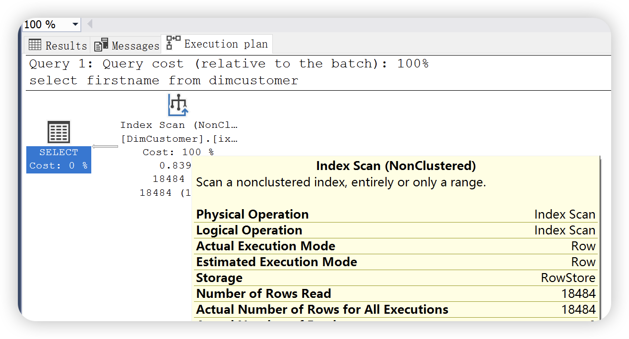Click the Actual Execution Mode row
629x339 pixels.
coord(396,246)
